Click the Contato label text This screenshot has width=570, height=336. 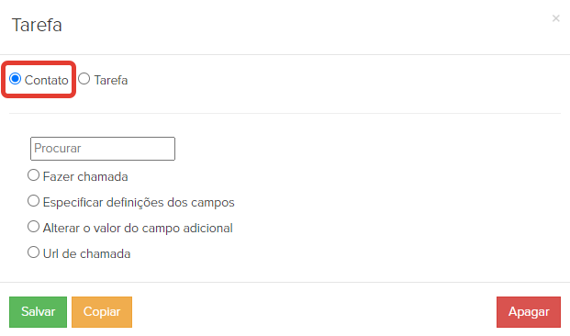(x=46, y=80)
